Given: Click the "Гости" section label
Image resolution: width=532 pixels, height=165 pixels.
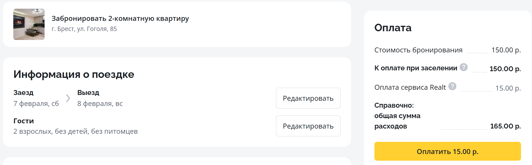Looking at the screenshot, I should coord(24,121).
